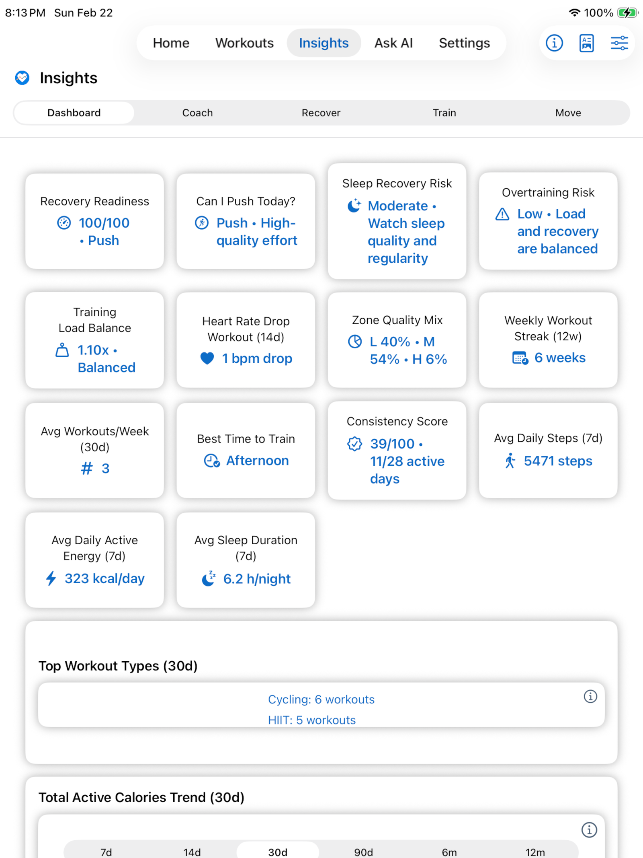Tap the moon icon on Sleep Recovery Risk
Image resolution: width=643 pixels, height=858 pixels.
tap(354, 206)
